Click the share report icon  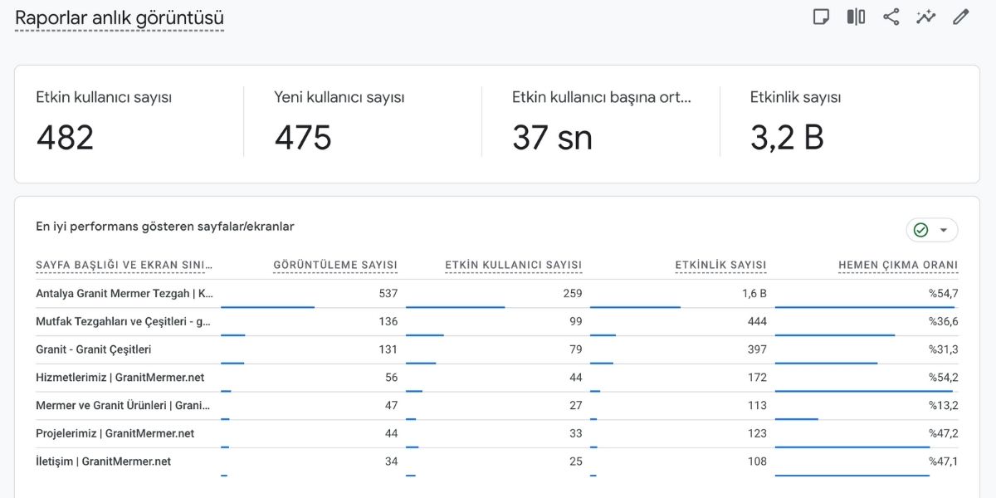click(x=891, y=17)
